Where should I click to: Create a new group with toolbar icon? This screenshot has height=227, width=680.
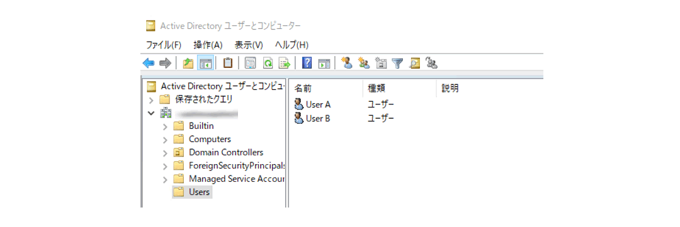[364, 64]
